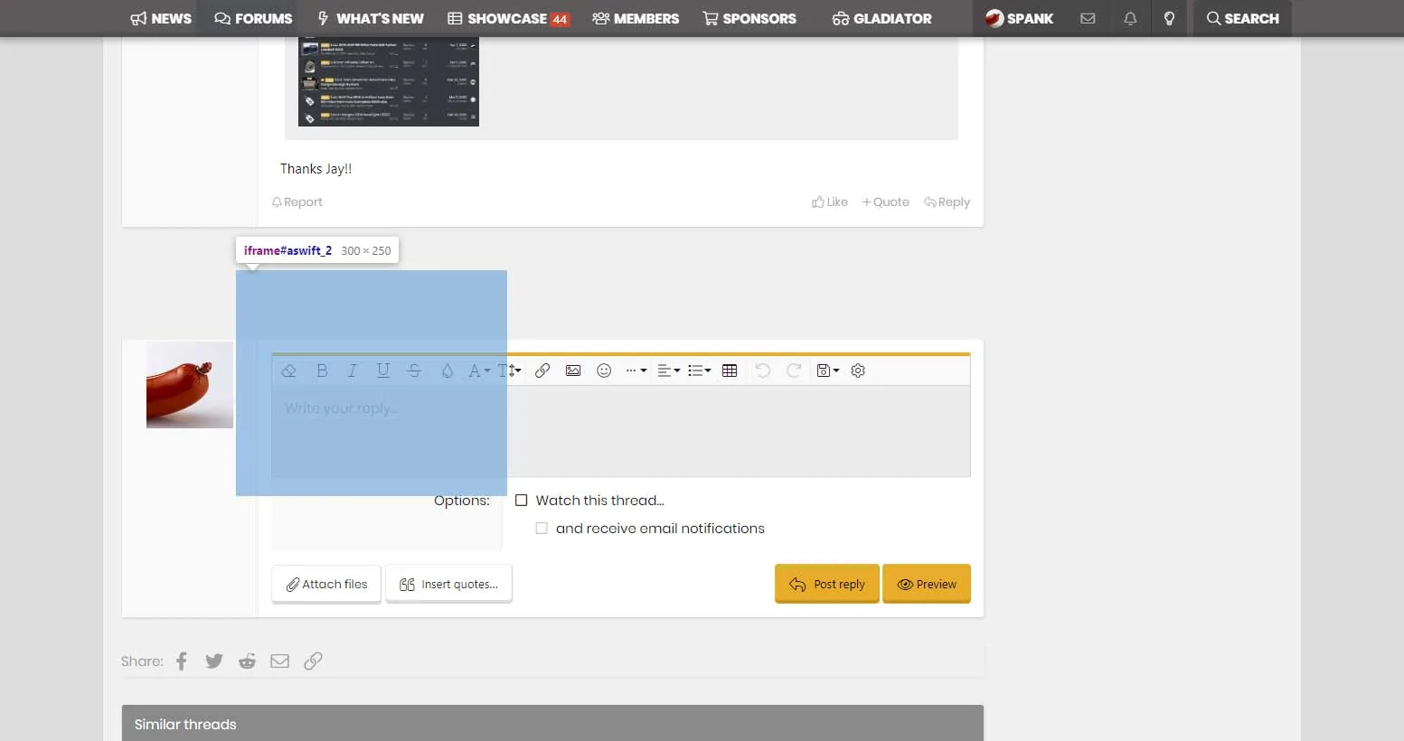The width and height of the screenshot is (1404, 741).
Task: Open the Sponsors menu
Action: [749, 18]
